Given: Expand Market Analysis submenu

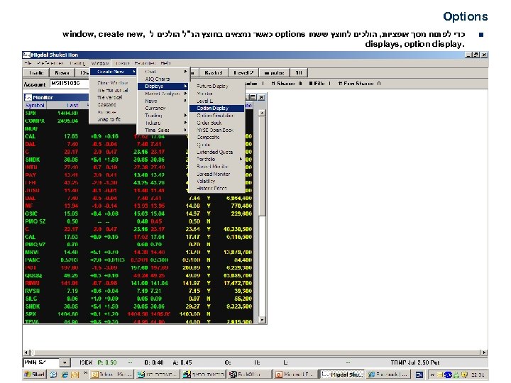Looking at the screenshot, I should pos(163,94).
